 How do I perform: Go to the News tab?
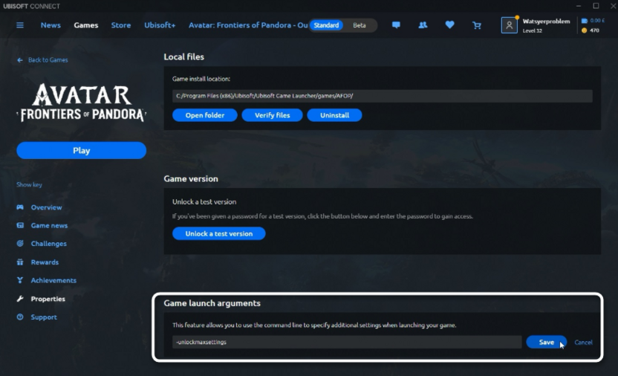[x=51, y=25]
